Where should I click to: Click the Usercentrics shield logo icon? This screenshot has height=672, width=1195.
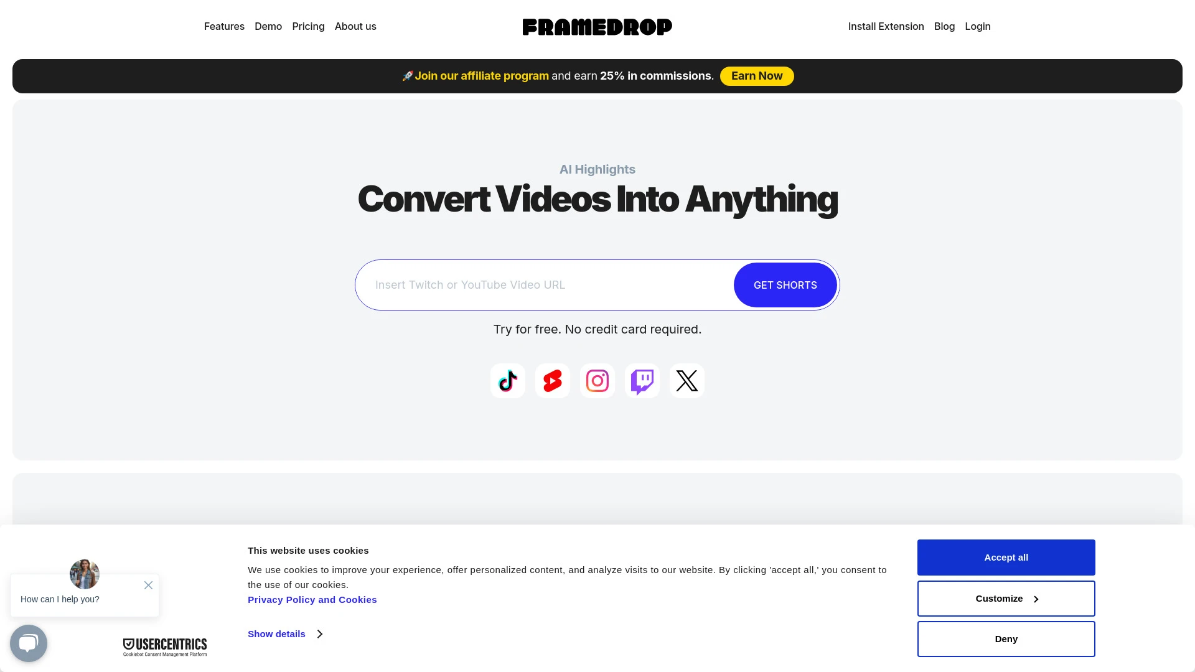coord(126,643)
